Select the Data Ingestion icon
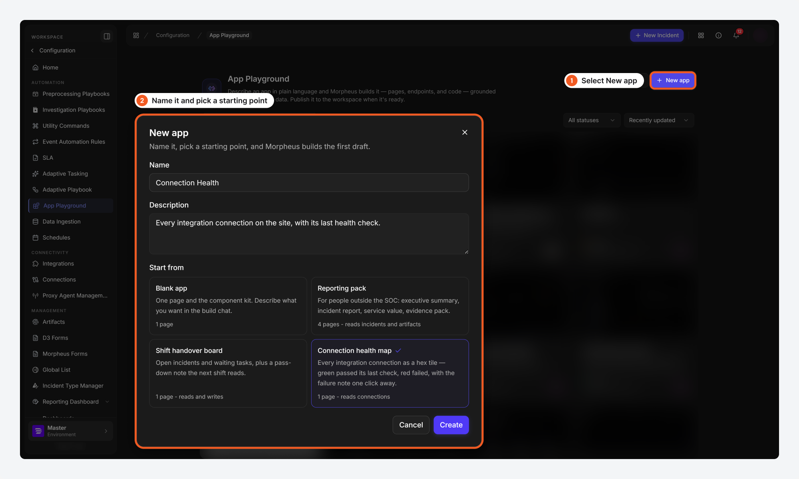The image size is (799, 479). [x=36, y=222]
